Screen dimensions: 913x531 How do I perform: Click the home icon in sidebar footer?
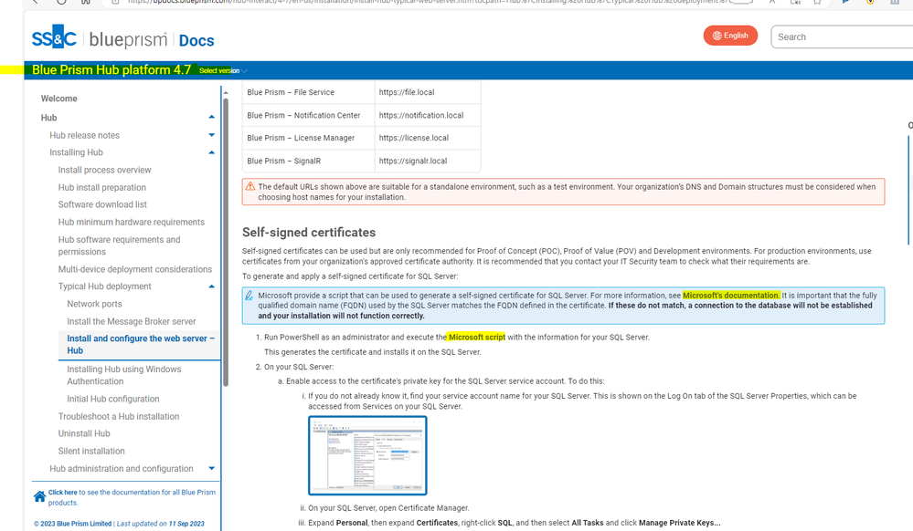pyautogui.click(x=39, y=496)
